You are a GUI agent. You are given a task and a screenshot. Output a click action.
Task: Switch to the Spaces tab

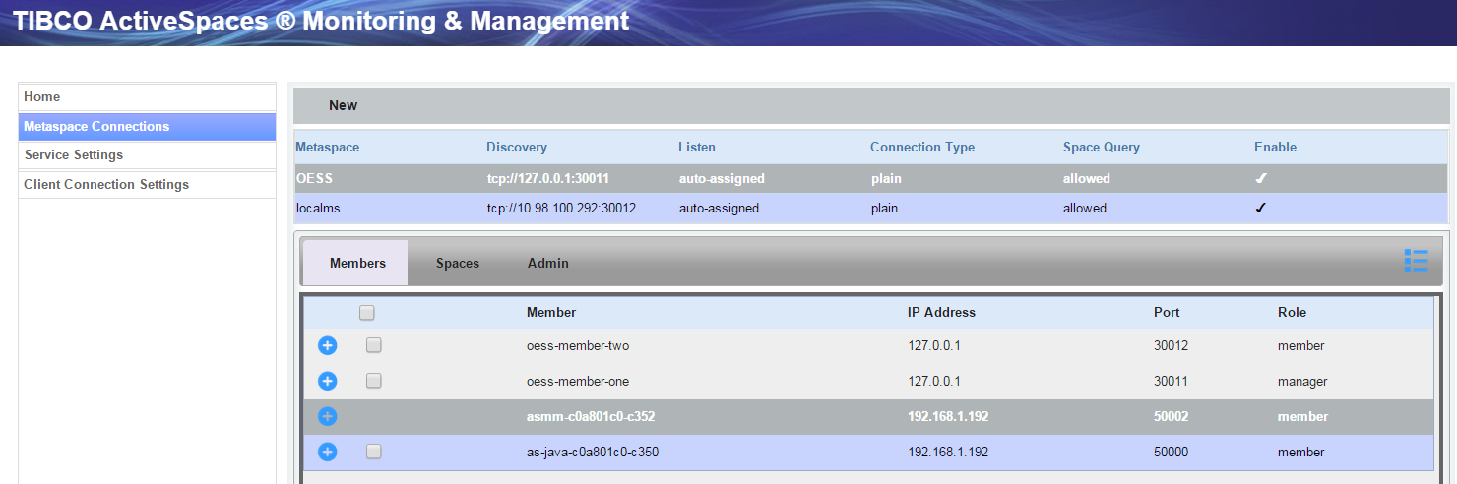click(458, 263)
